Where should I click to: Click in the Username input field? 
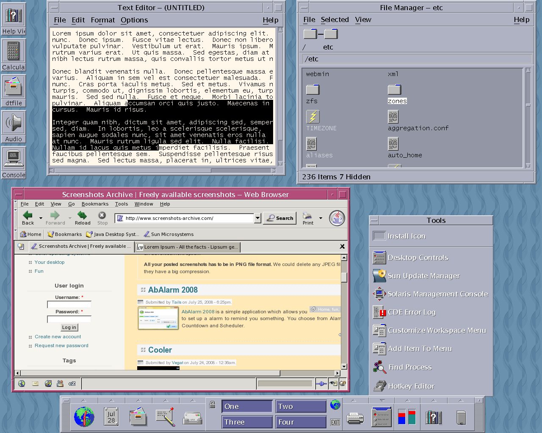[69, 304]
